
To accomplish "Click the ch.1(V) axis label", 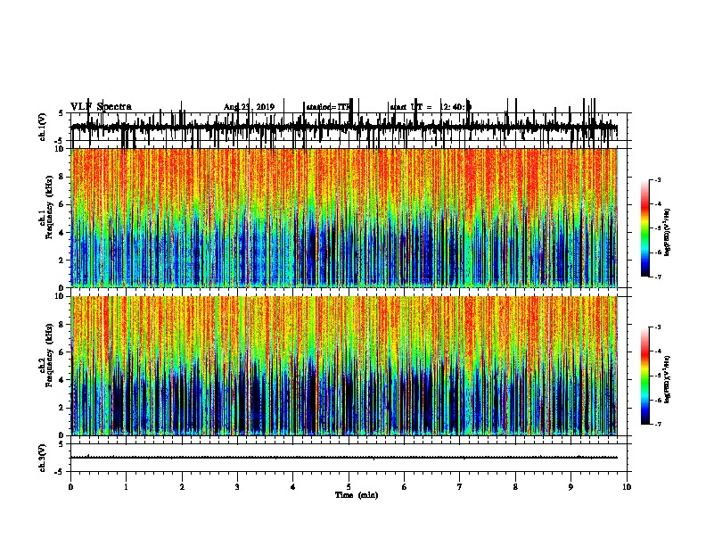I will click(43, 127).
